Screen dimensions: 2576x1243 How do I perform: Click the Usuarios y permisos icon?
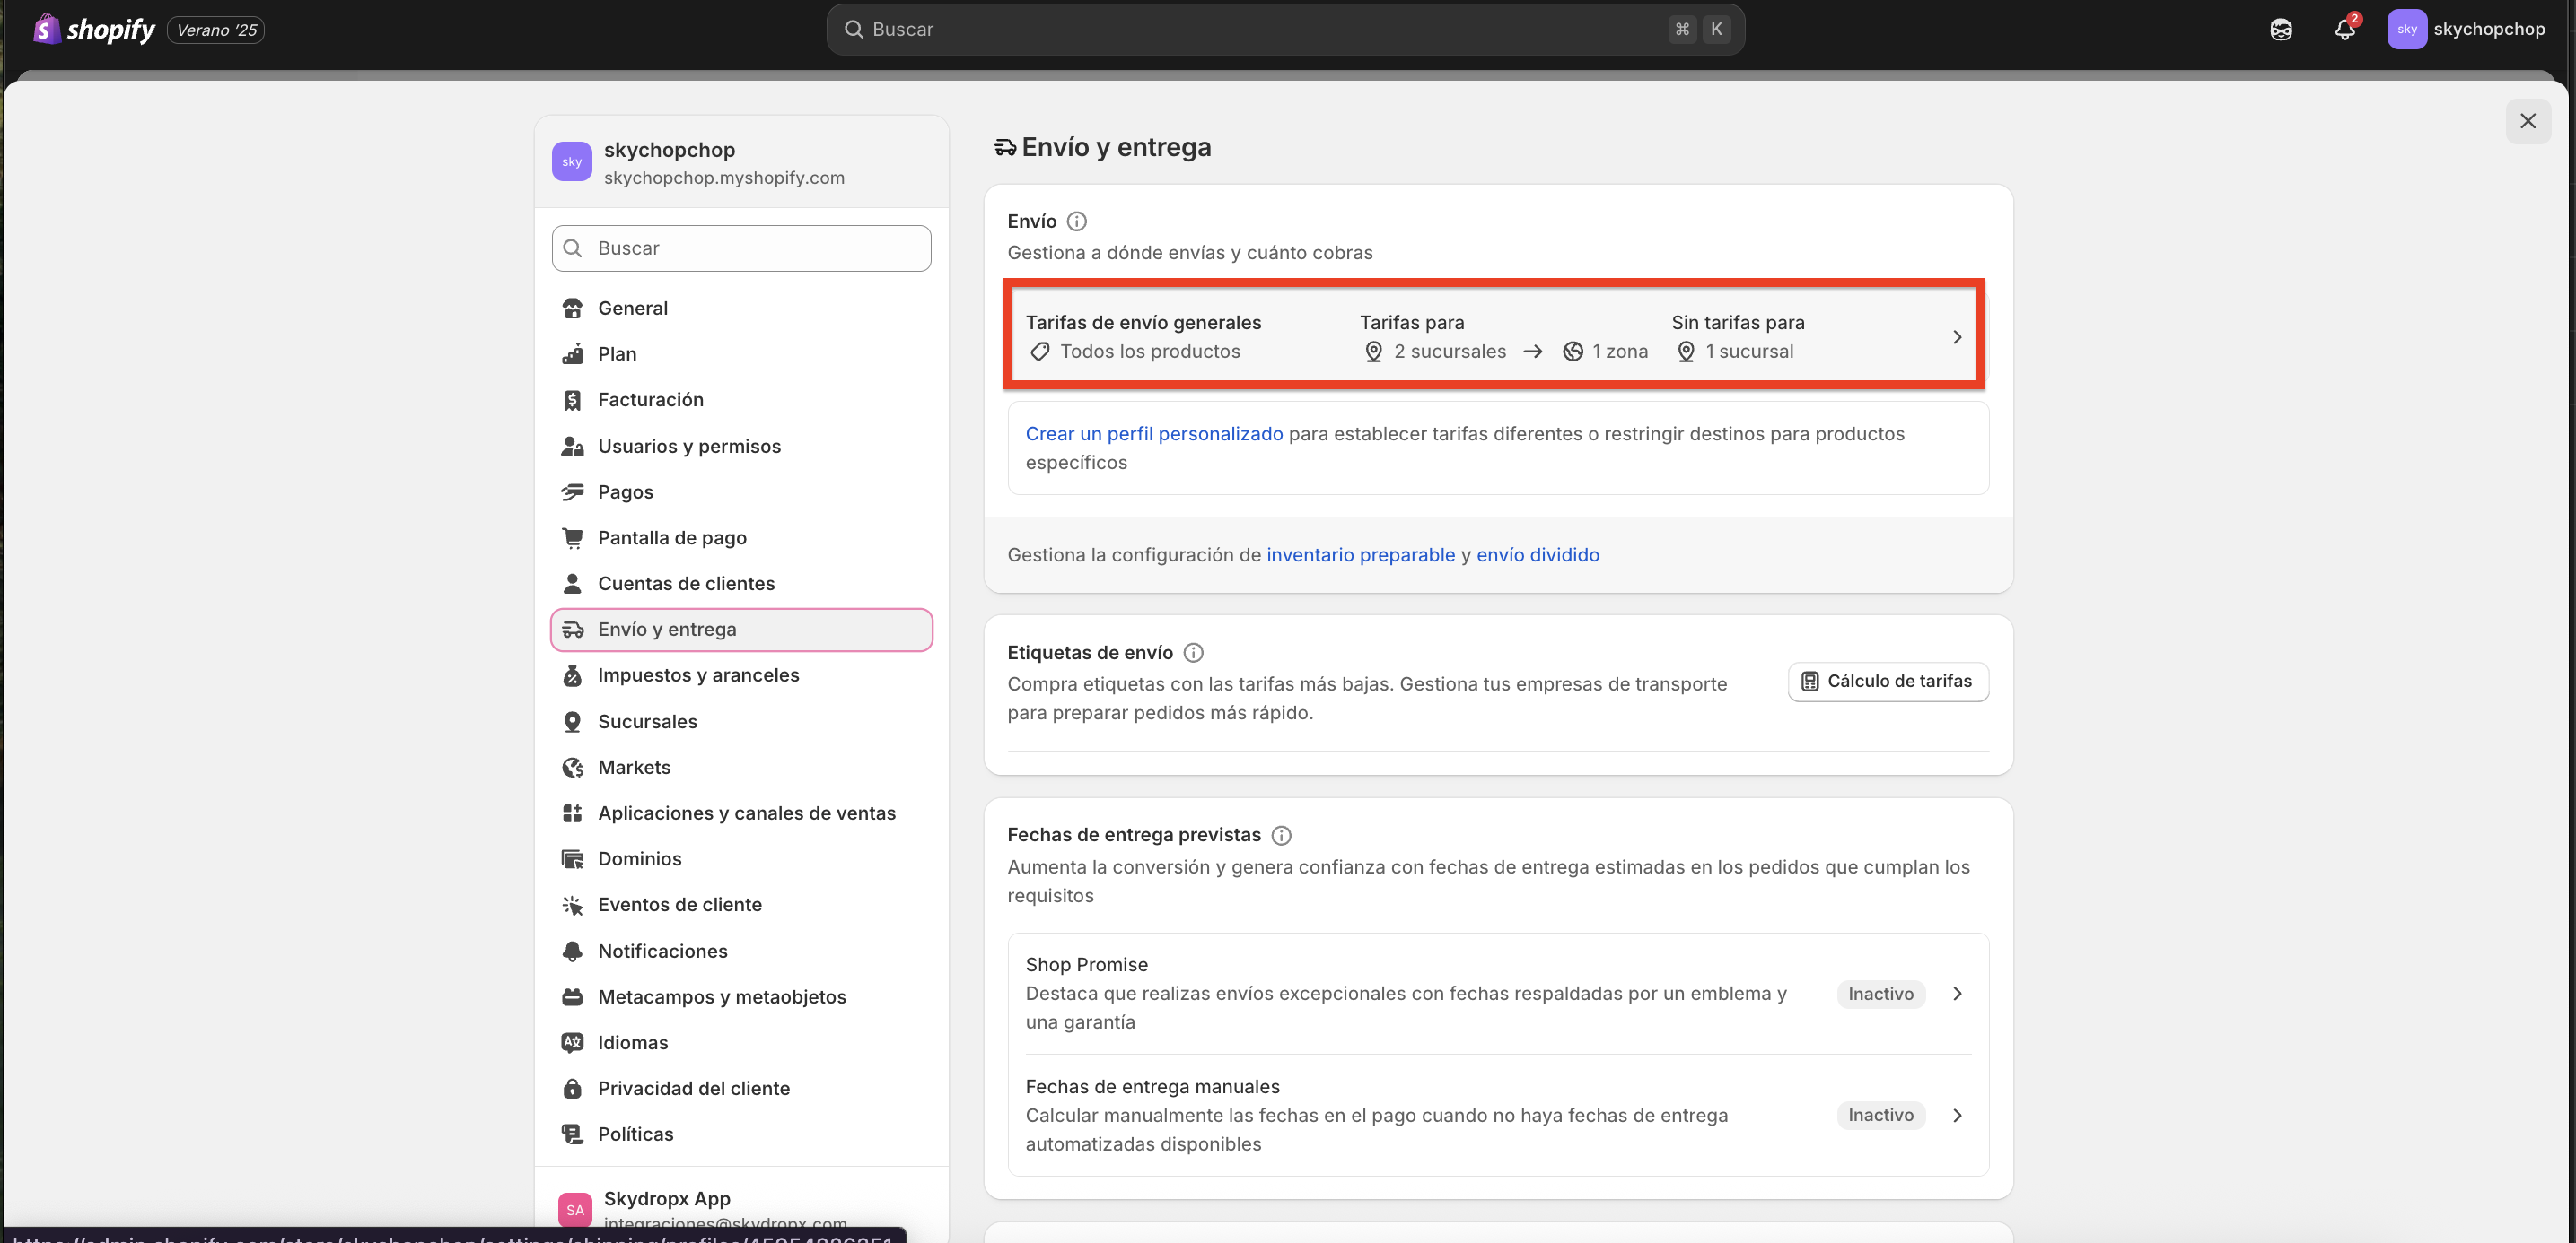coord(572,446)
